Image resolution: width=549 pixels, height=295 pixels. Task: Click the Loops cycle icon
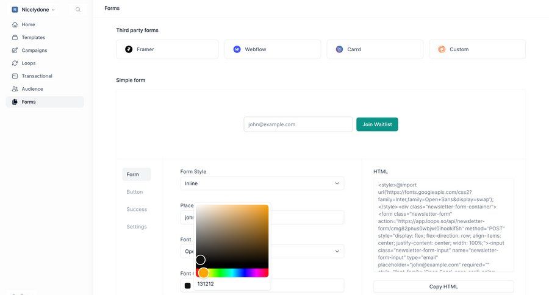point(15,63)
